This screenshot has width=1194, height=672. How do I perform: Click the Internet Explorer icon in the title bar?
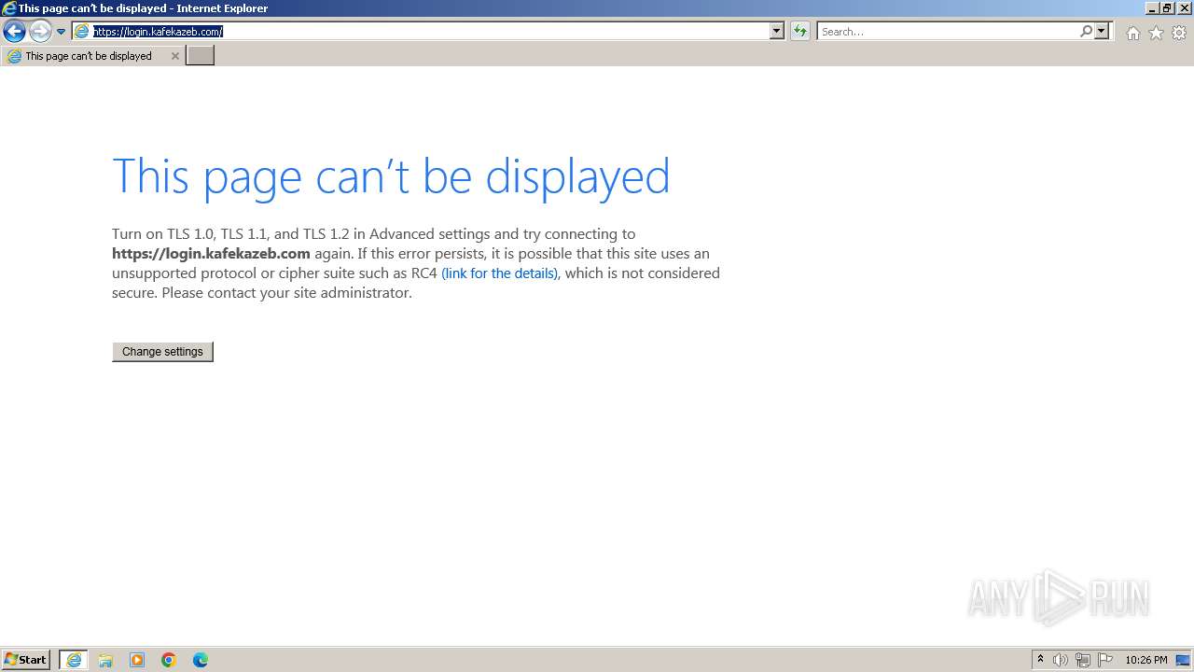click(9, 8)
